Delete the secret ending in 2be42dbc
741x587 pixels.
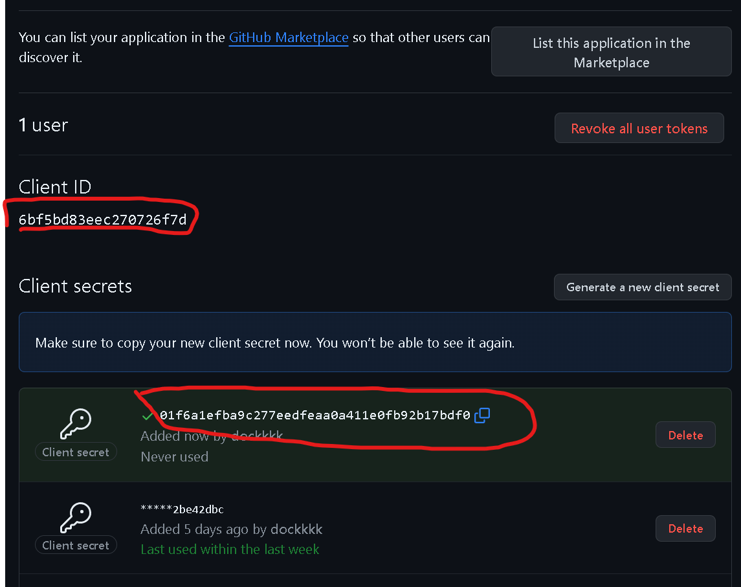685,528
